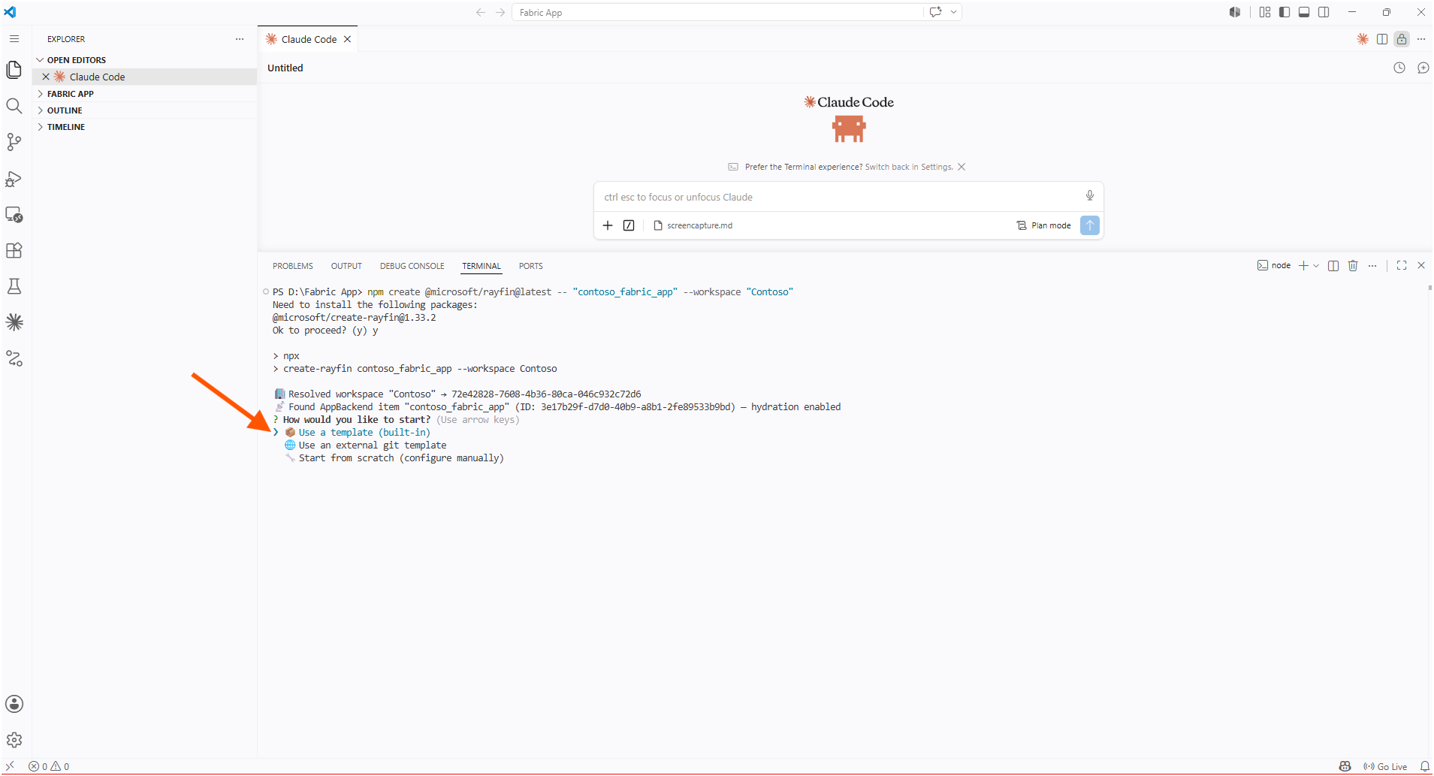Click the Fabric App command center search
The image size is (1434, 776).
718,12
